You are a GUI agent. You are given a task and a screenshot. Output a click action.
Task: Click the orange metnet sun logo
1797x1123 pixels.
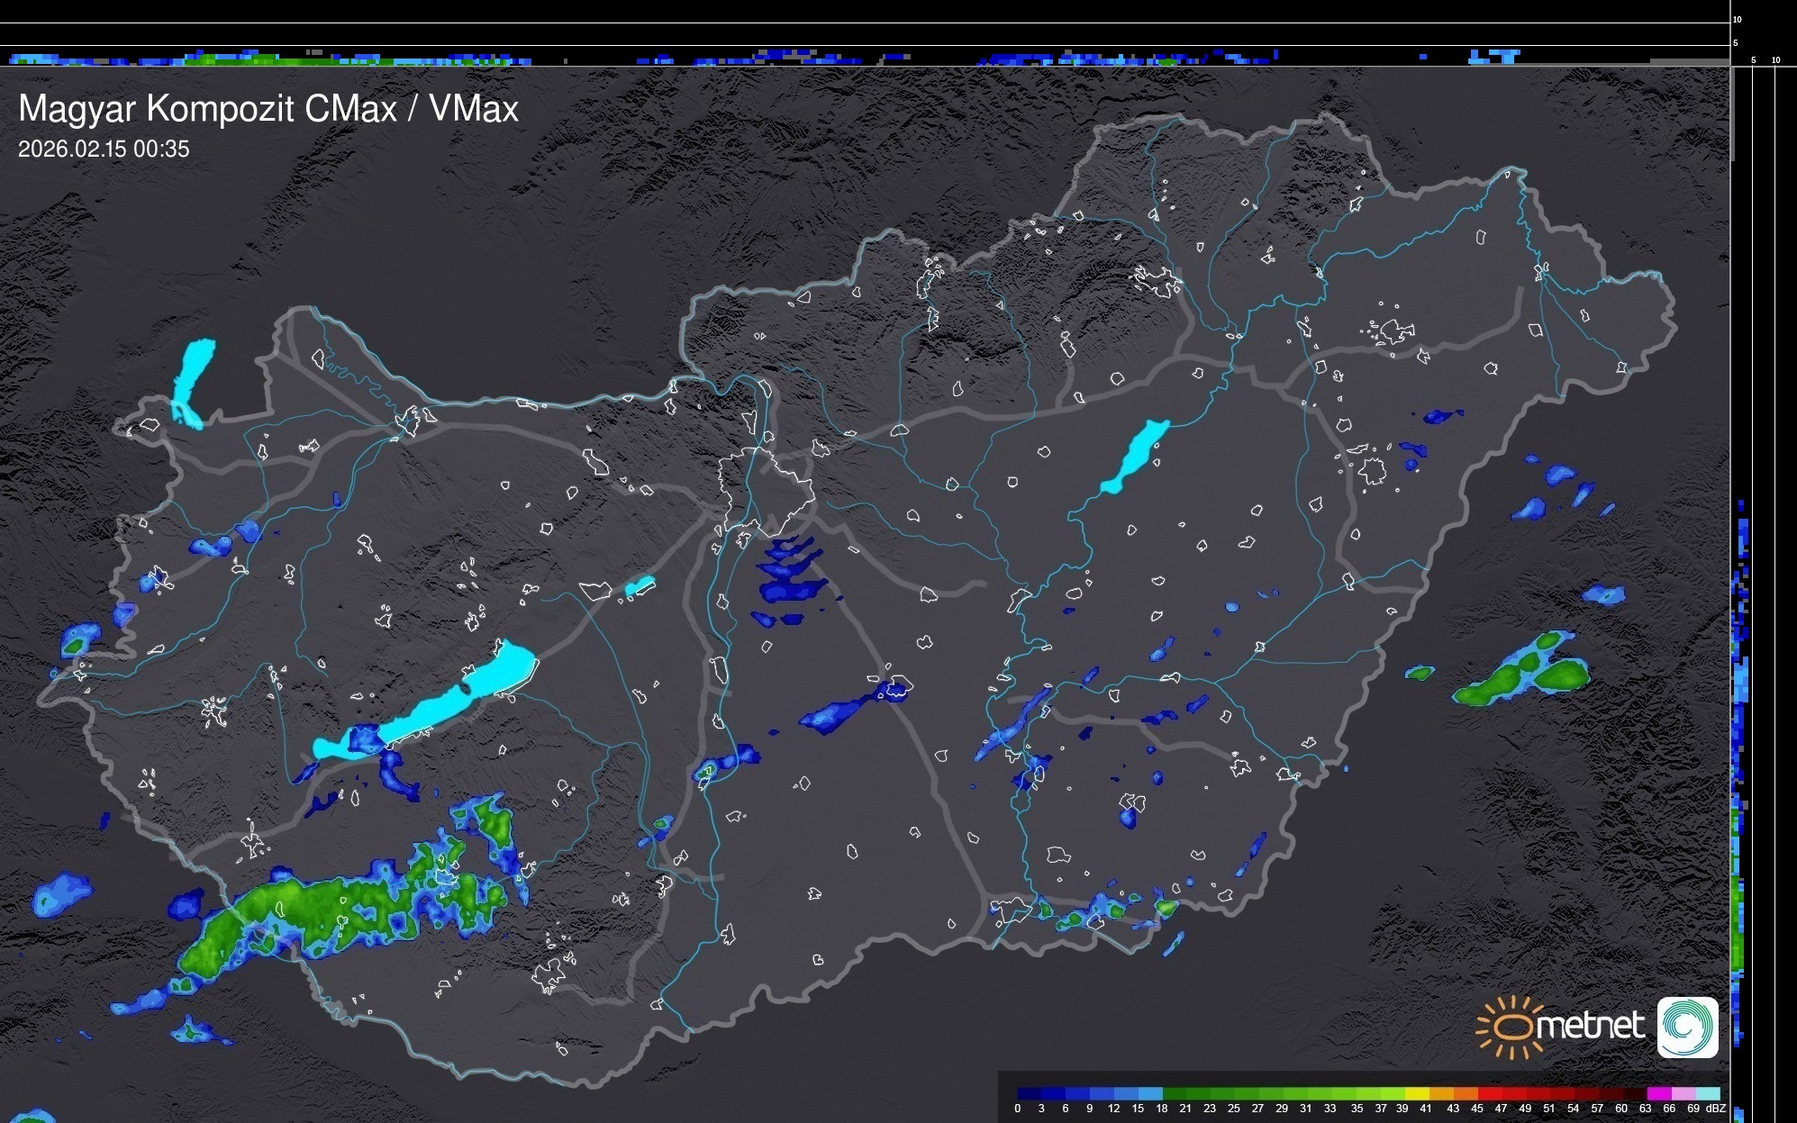(x=1511, y=1027)
